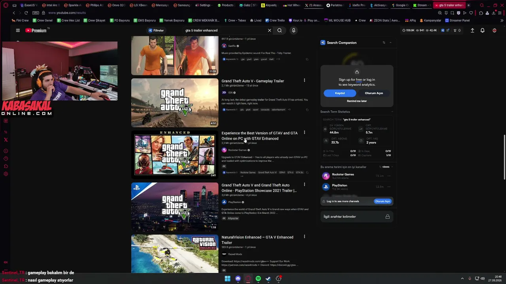Open more options for NaturalVision Enhanced video
This screenshot has height=284, width=506.
(x=304, y=237)
